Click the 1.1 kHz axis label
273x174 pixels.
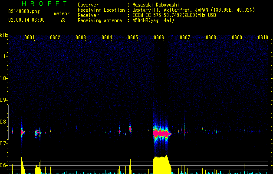(x=4, y=57)
